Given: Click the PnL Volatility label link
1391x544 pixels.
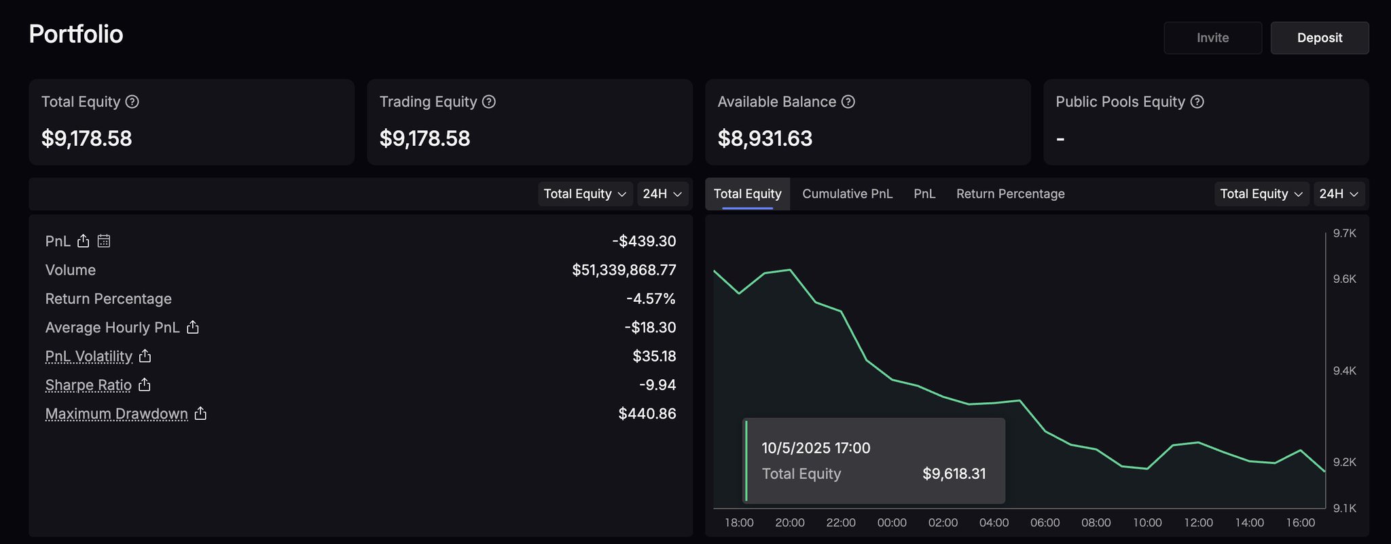Looking at the screenshot, I should tap(89, 356).
